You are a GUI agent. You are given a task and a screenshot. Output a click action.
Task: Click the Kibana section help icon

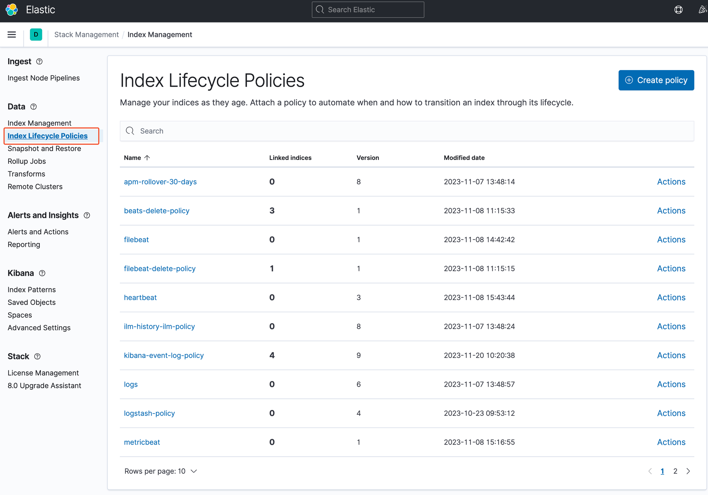pos(42,273)
